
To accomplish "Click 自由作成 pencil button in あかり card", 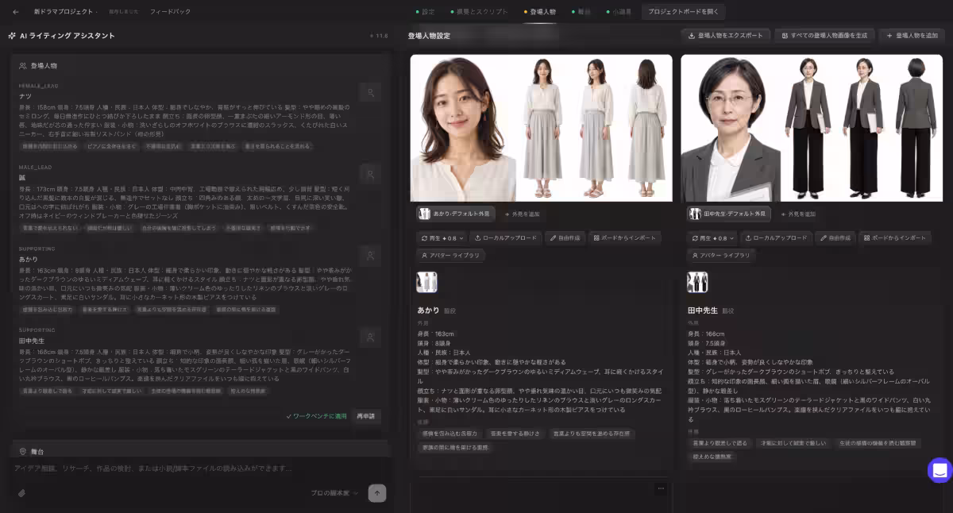I will tap(565, 237).
